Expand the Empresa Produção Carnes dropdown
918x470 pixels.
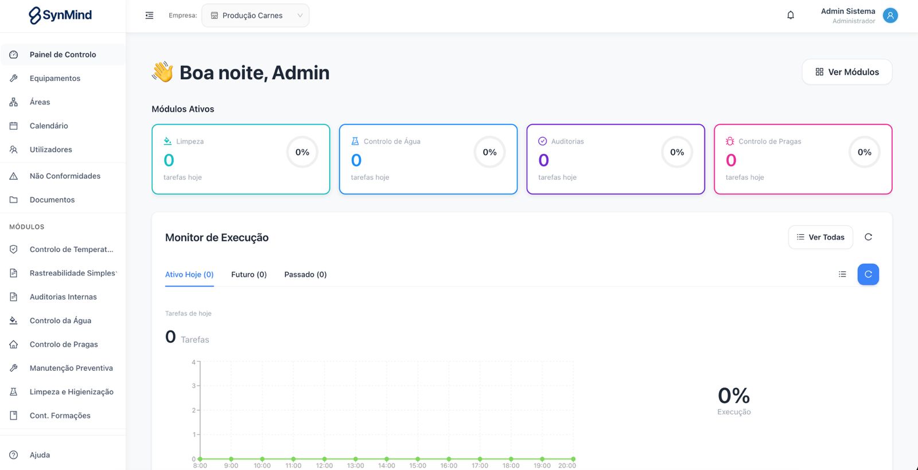click(255, 15)
